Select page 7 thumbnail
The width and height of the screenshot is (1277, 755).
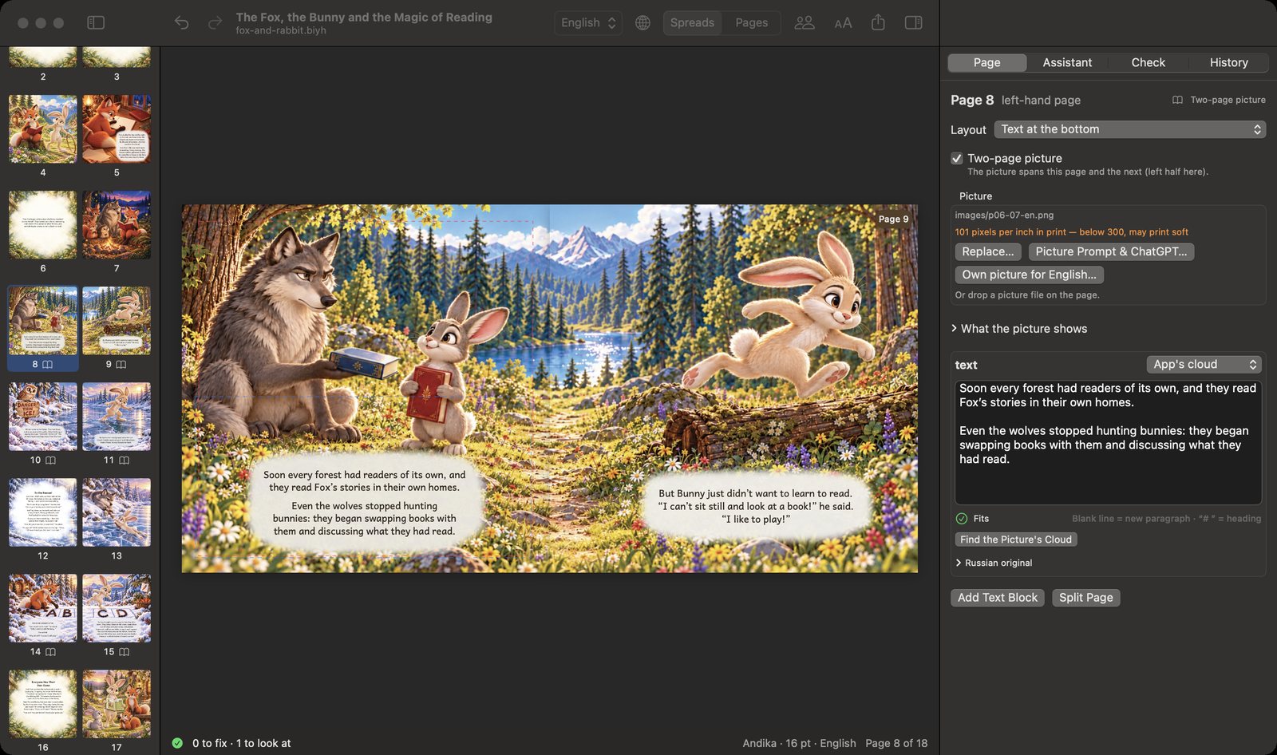point(117,225)
